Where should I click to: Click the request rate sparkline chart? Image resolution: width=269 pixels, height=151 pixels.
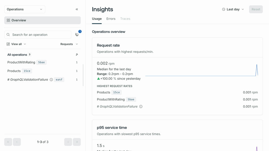click(201, 70)
